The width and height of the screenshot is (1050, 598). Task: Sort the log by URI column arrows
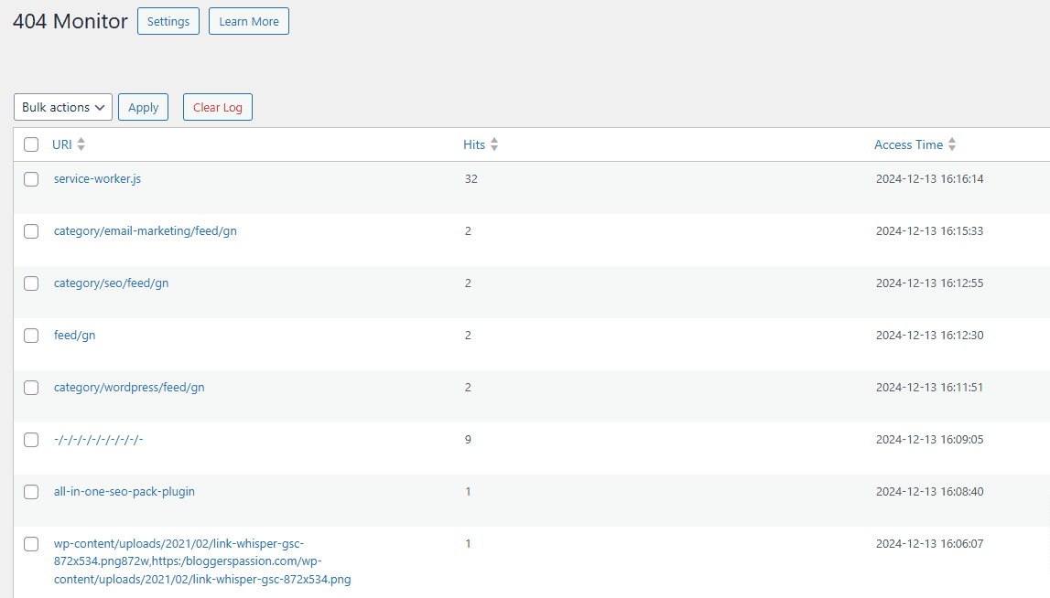coord(81,144)
